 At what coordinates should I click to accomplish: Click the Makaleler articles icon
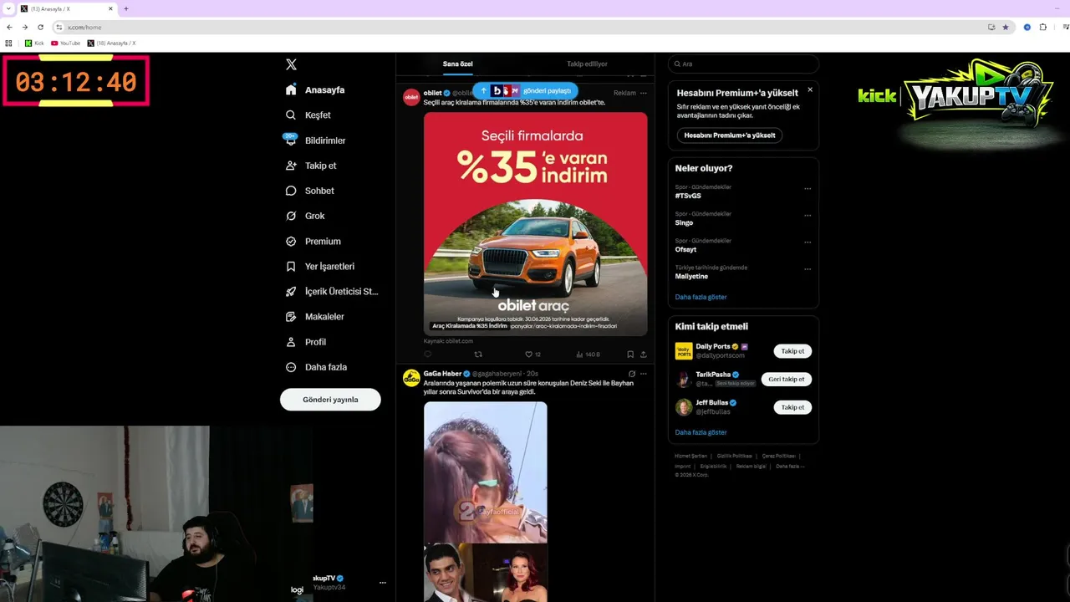tap(291, 317)
